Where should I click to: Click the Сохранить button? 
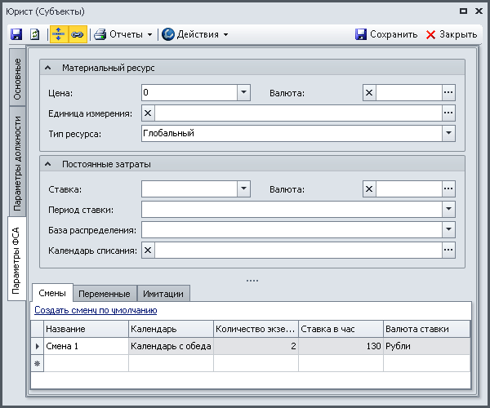[386, 34]
